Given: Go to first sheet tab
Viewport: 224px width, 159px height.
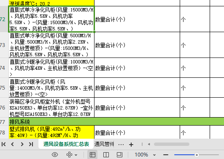Looking at the screenshot, I should pyautogui.click(x=4, y=144).
